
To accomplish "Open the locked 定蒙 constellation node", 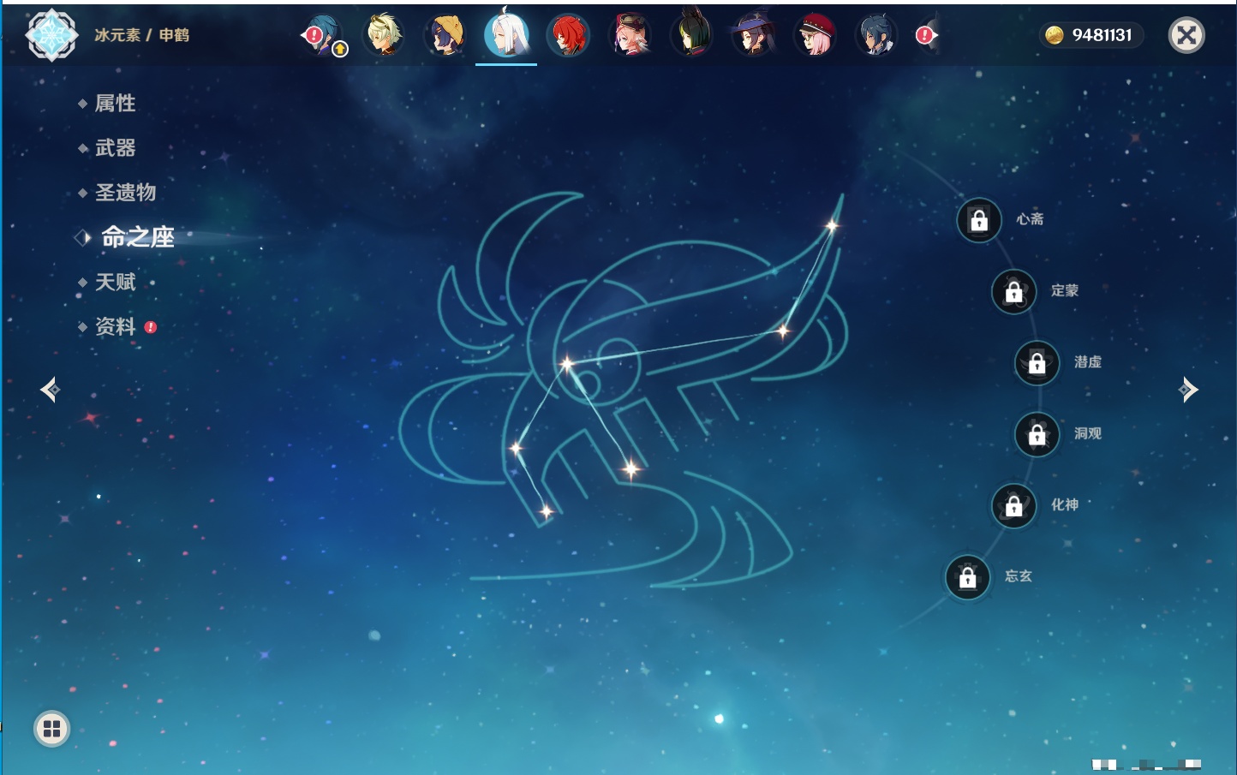I will point(1014,292).
